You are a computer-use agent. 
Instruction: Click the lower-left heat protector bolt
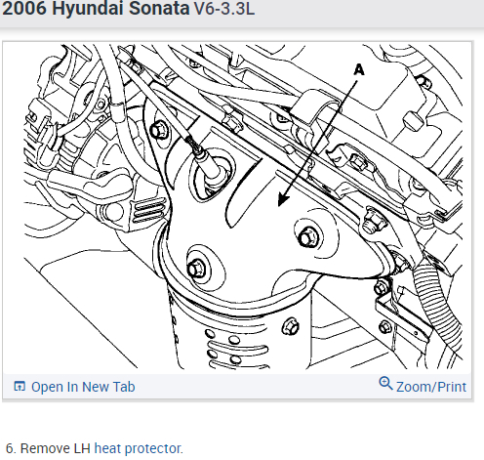(197, 269)
